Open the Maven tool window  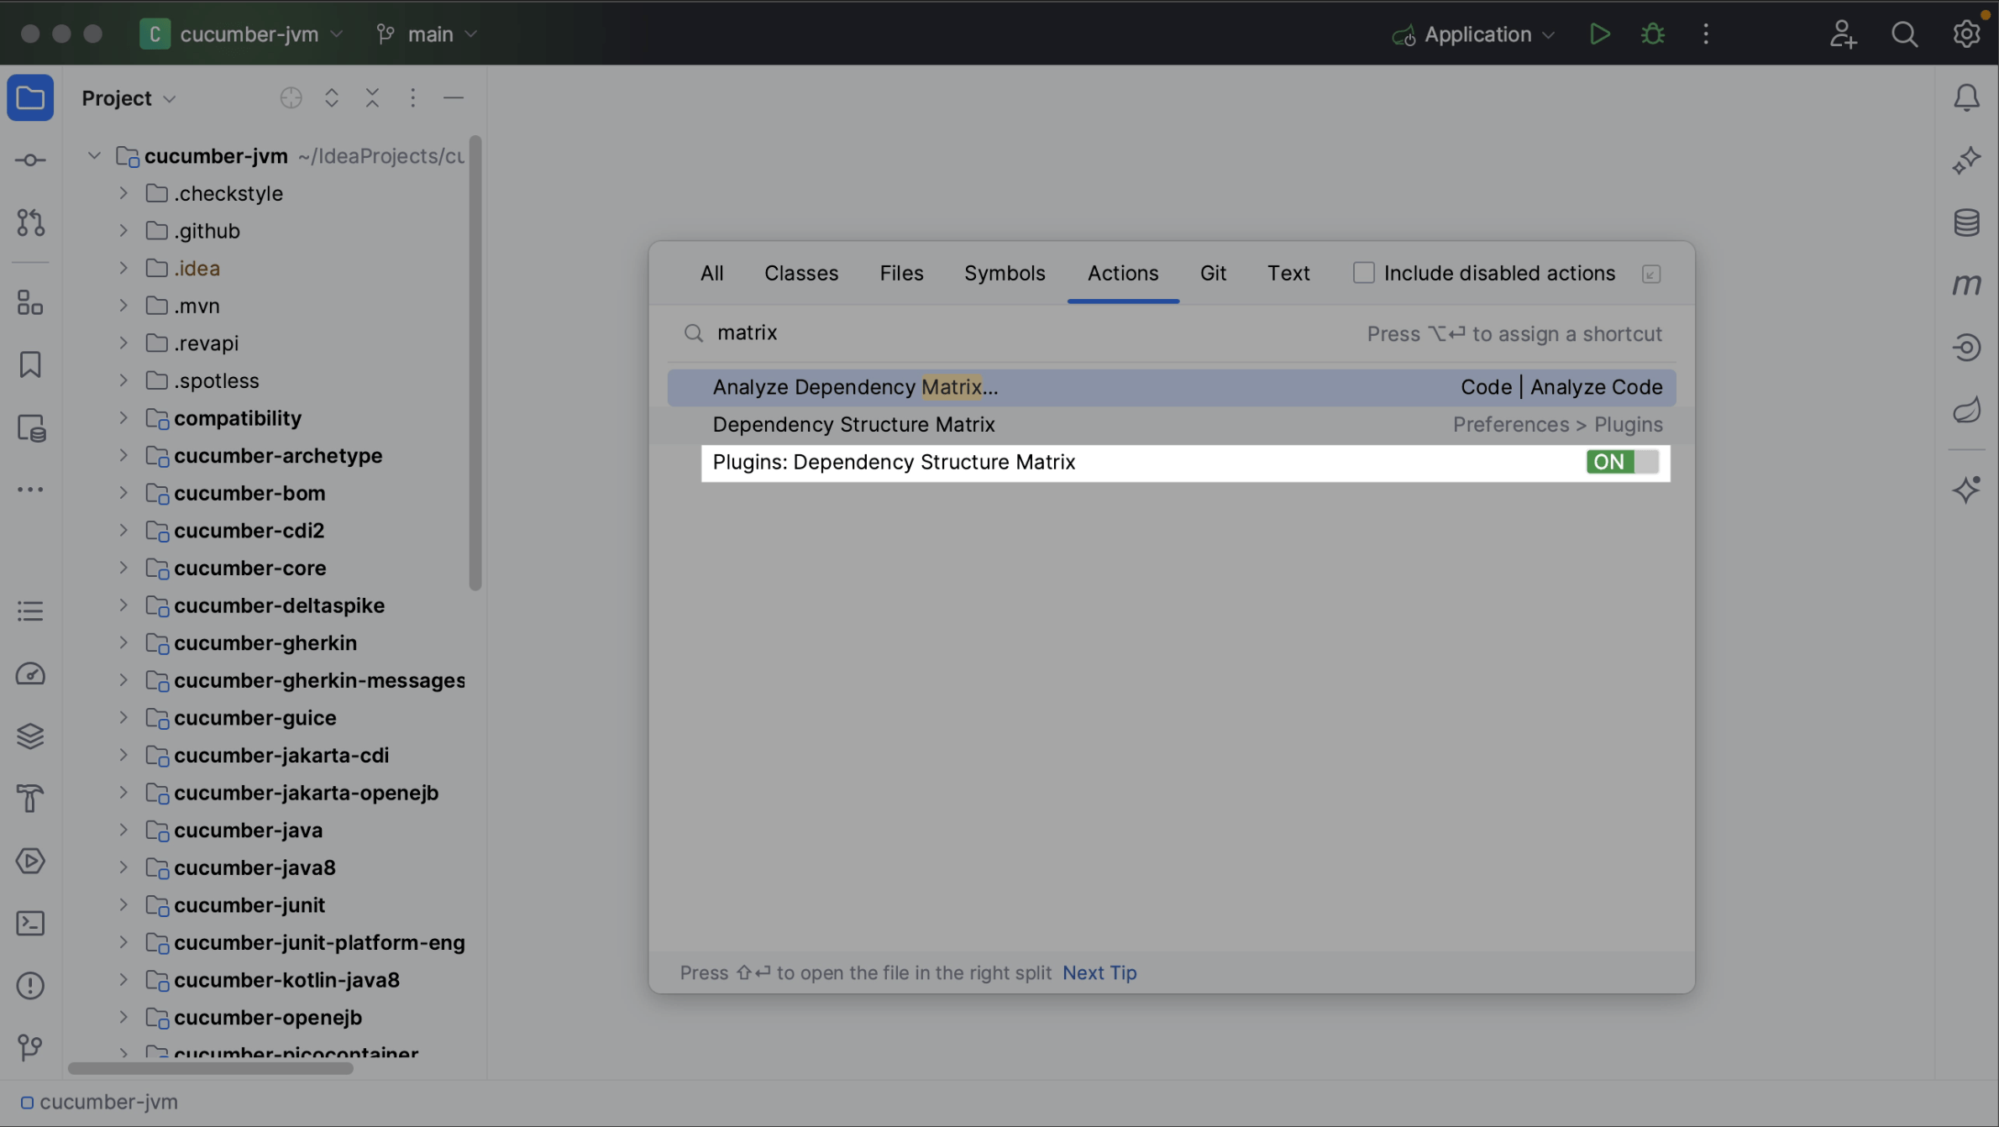(x=1967, y=284)
